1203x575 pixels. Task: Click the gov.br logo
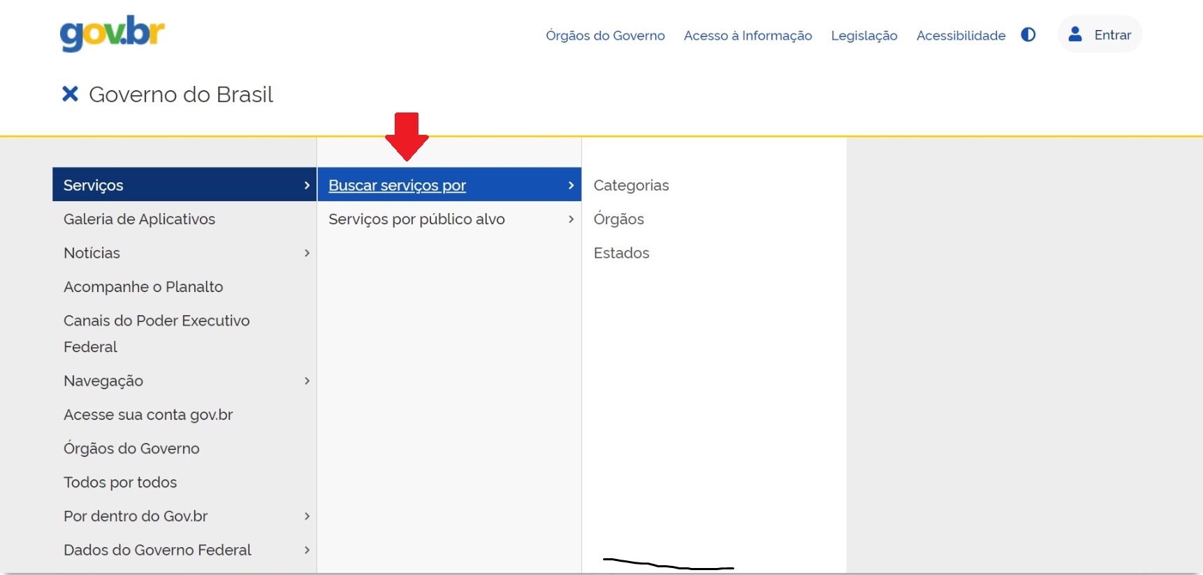[112, 34]
